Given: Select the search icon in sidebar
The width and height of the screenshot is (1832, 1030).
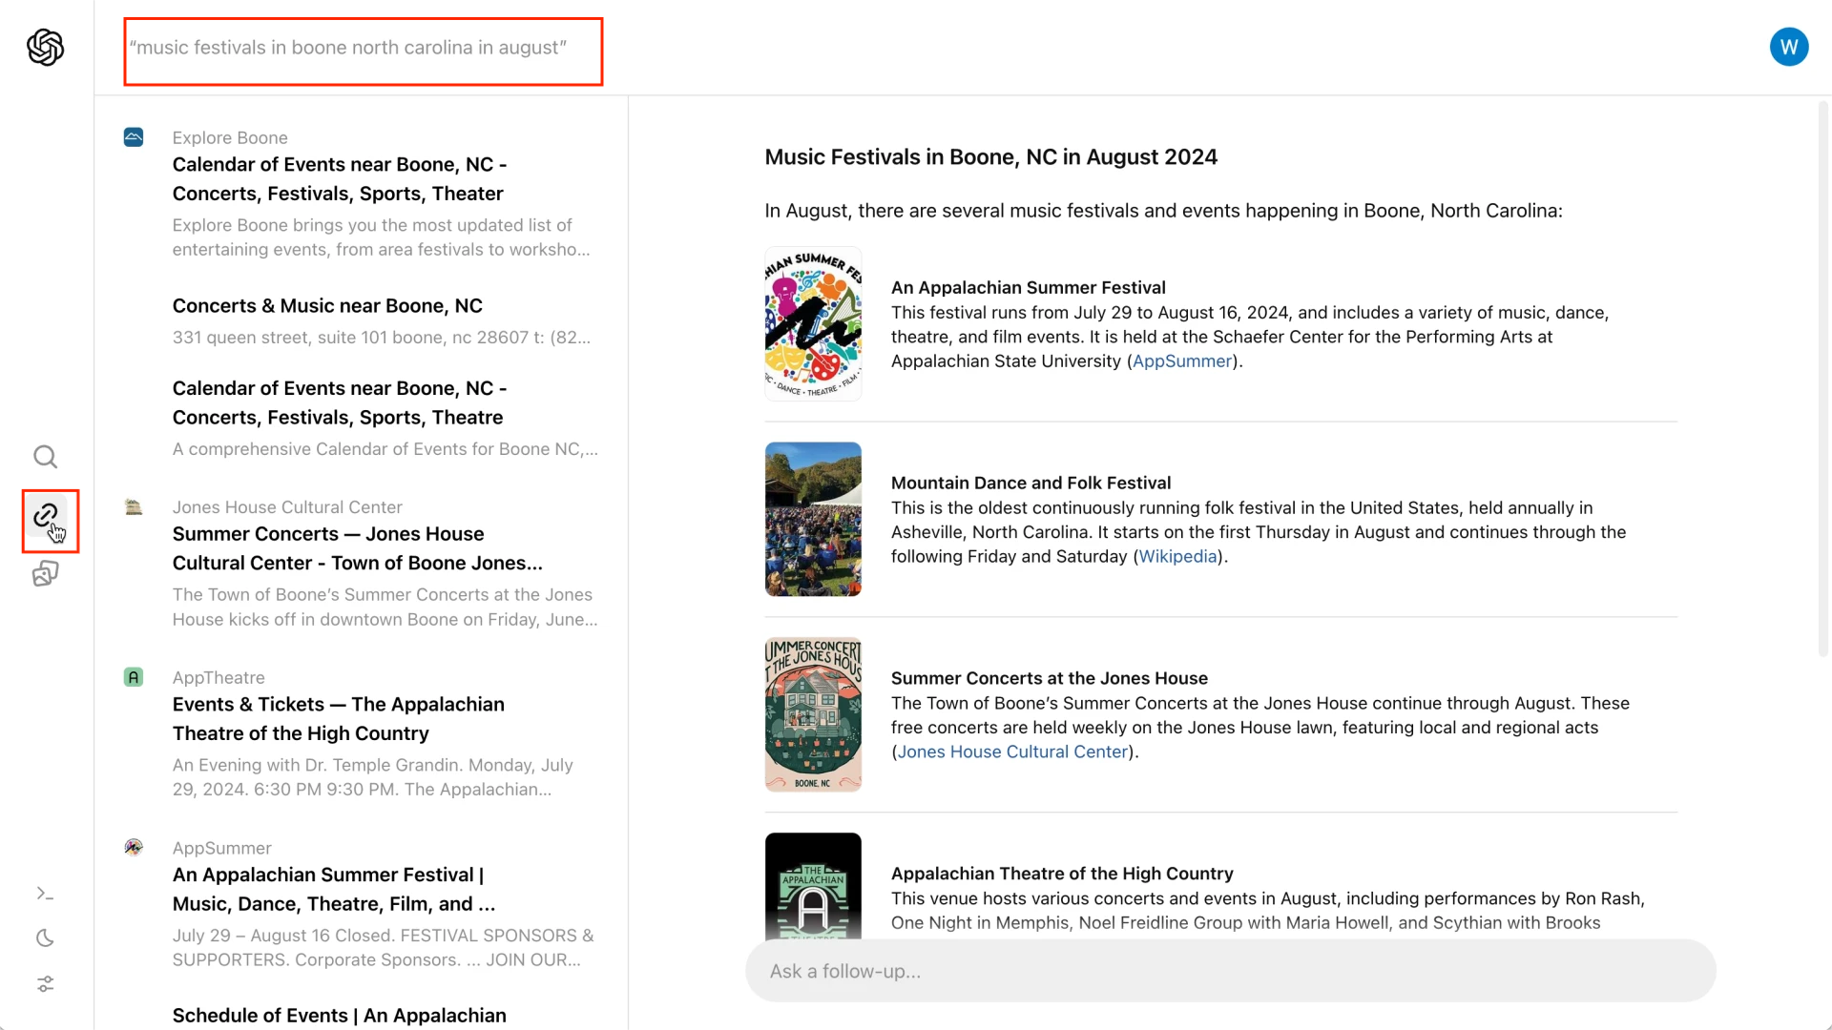Looking at the screenshot, I should click(45, 457).
